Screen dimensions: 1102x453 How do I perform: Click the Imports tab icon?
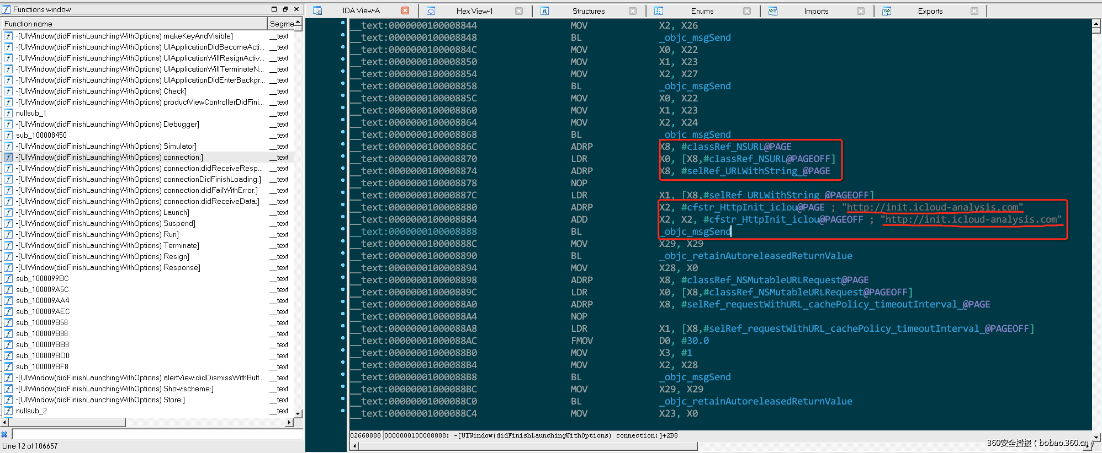pos(773,10)
